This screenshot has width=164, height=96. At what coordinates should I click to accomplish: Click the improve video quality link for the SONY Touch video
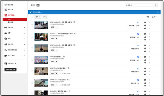(65, 73)
